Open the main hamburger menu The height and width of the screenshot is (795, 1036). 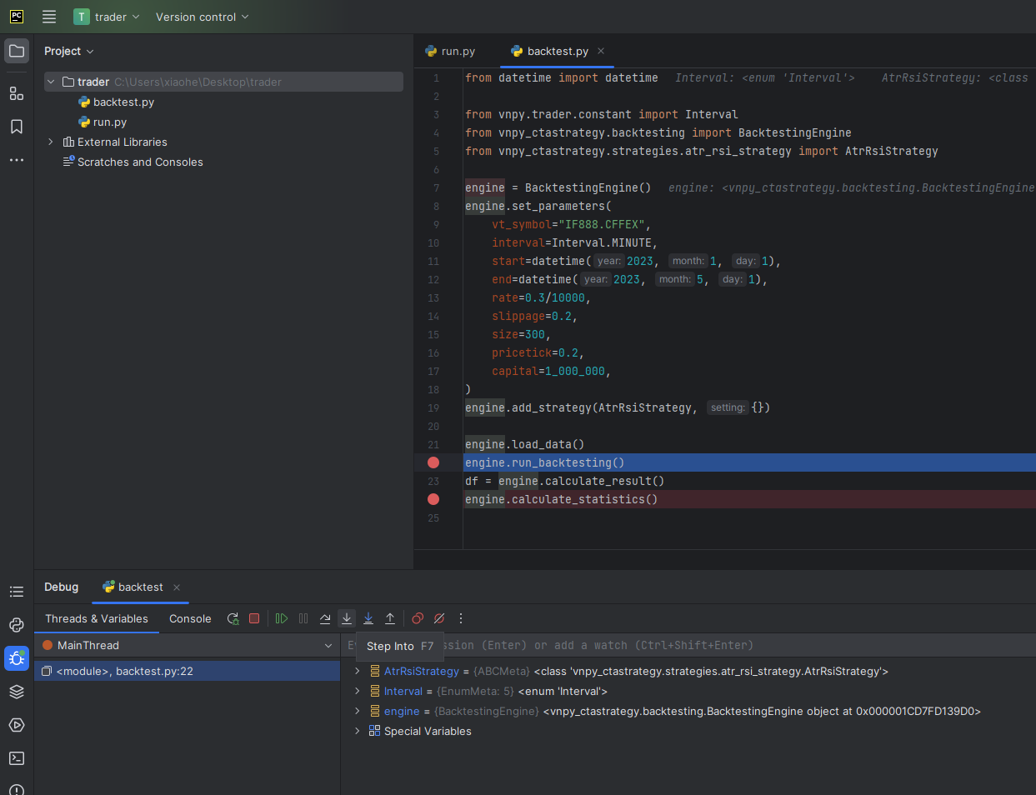[49, 17]
